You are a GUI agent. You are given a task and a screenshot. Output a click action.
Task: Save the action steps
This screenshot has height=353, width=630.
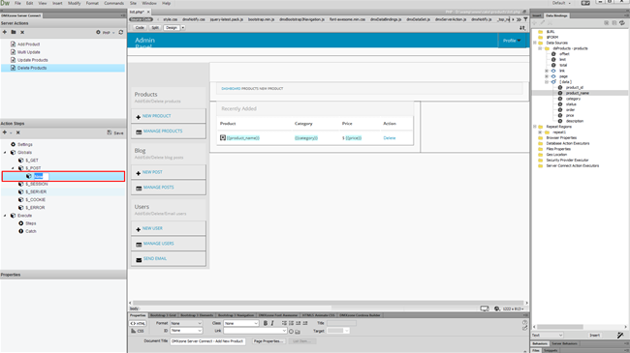click(x=115, y=132)
